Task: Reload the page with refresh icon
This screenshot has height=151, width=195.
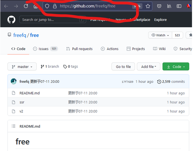Action: pyautogui.click(x=26, y=6)
